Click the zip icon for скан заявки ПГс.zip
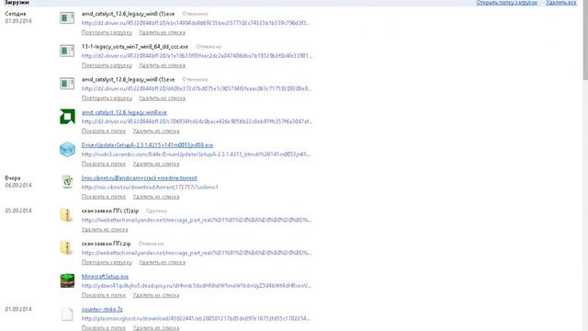588x331 pixels. click(x=66, y=247)
